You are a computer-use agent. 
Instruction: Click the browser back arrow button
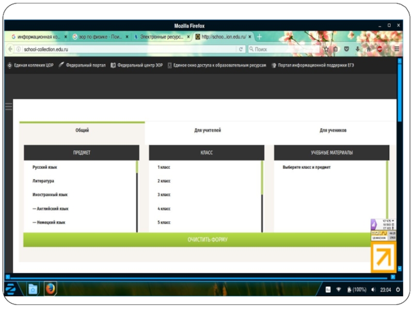pyautogui.click(x=10, y=49)
